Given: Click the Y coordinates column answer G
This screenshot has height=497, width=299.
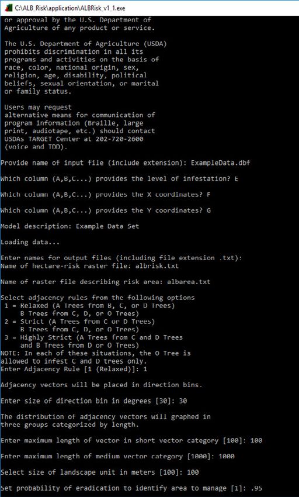Looking at the screenshot, I should [x=208, y=210].
